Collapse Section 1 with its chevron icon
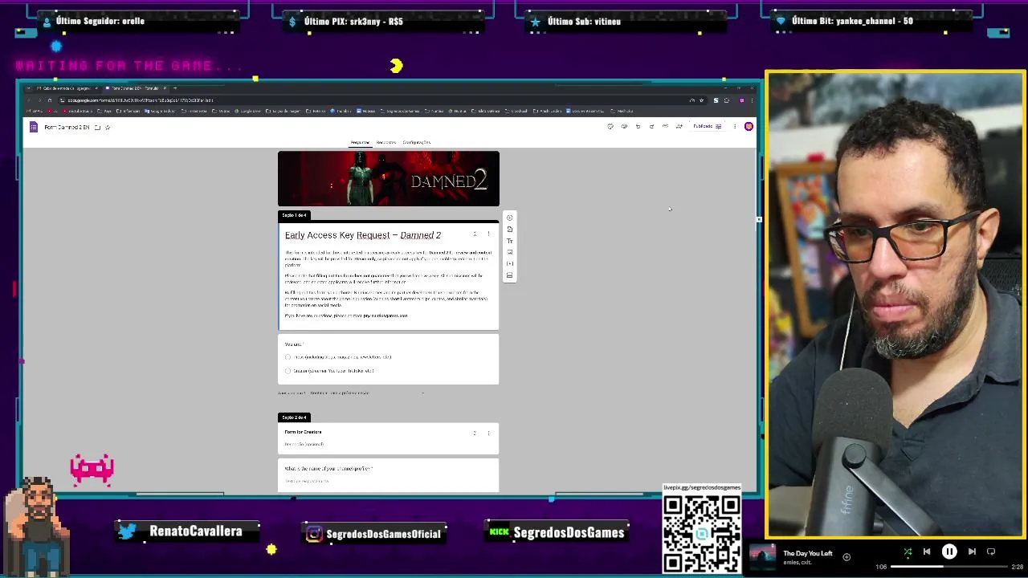Screen dimensions: 1028x578 tap(475, 234)
